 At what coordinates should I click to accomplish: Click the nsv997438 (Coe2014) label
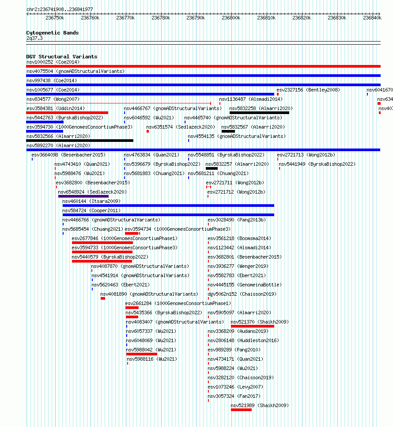click(x=52, y=80)
